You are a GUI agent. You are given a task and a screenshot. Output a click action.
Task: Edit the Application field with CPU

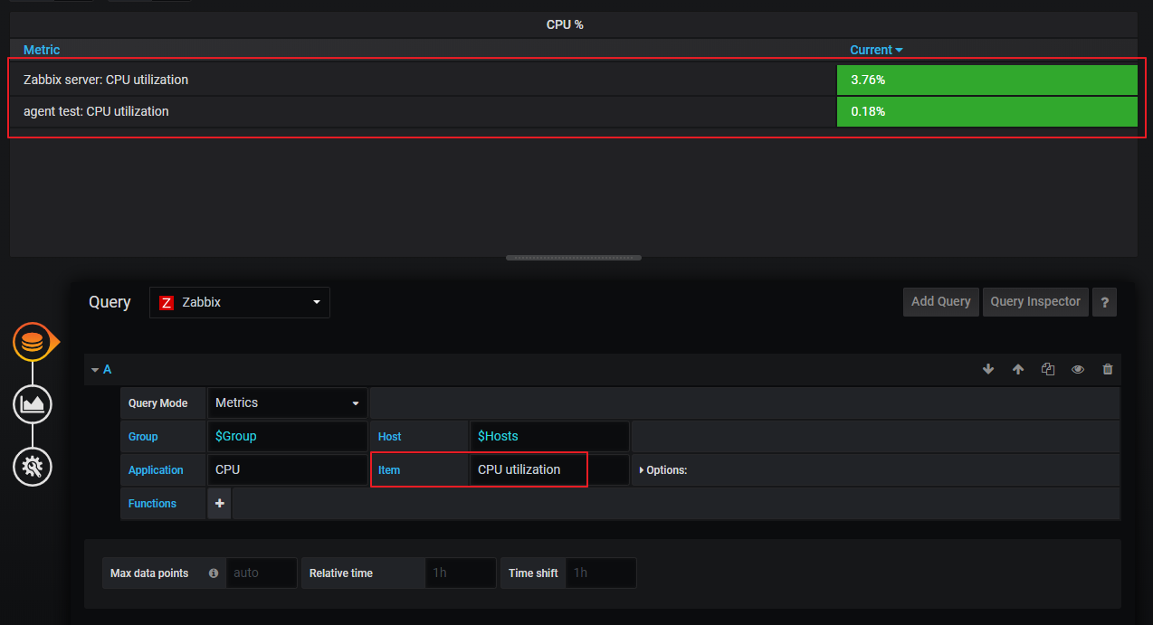click(287, 470)
